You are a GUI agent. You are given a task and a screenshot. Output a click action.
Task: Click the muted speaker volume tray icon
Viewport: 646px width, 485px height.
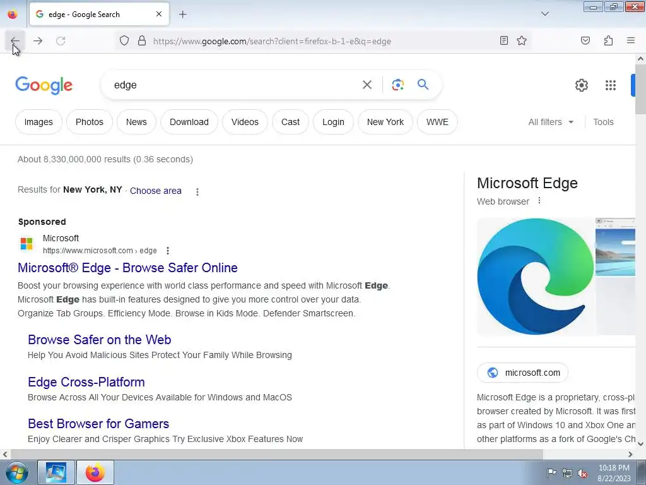point(582,473)
